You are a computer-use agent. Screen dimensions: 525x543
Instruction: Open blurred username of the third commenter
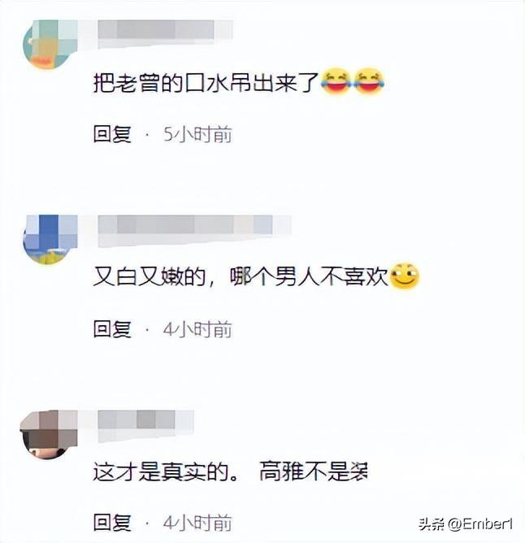point(145,426)
